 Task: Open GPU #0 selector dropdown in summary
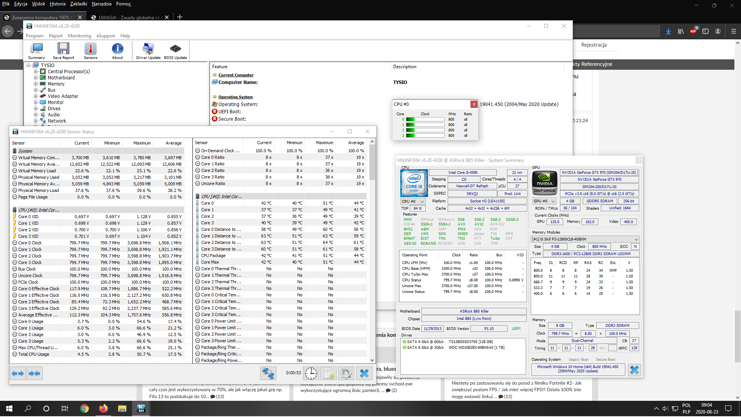tap(544, 201)
